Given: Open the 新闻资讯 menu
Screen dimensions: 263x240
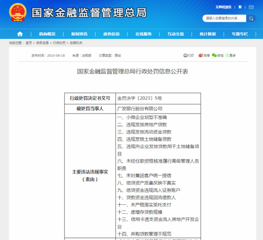Looking at the screenshot, I should (79, 34).
